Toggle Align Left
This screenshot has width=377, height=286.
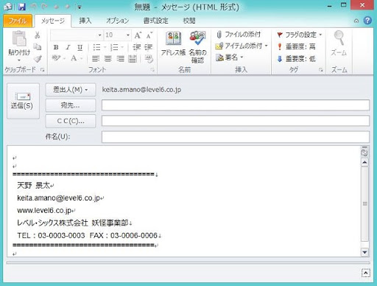[96, 59]
